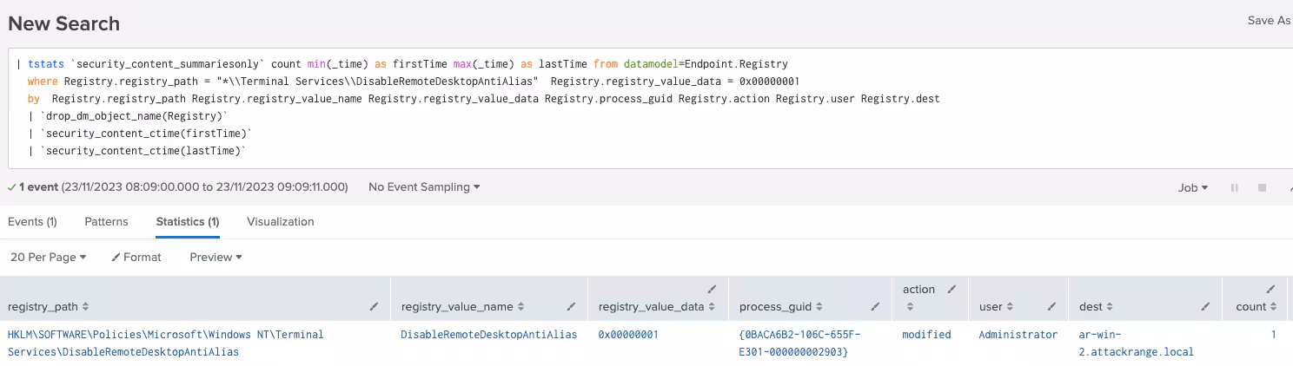This screenshot has height=366, width=1293.
Task: Click the count column pencil icon
Action: (1270, 289)
